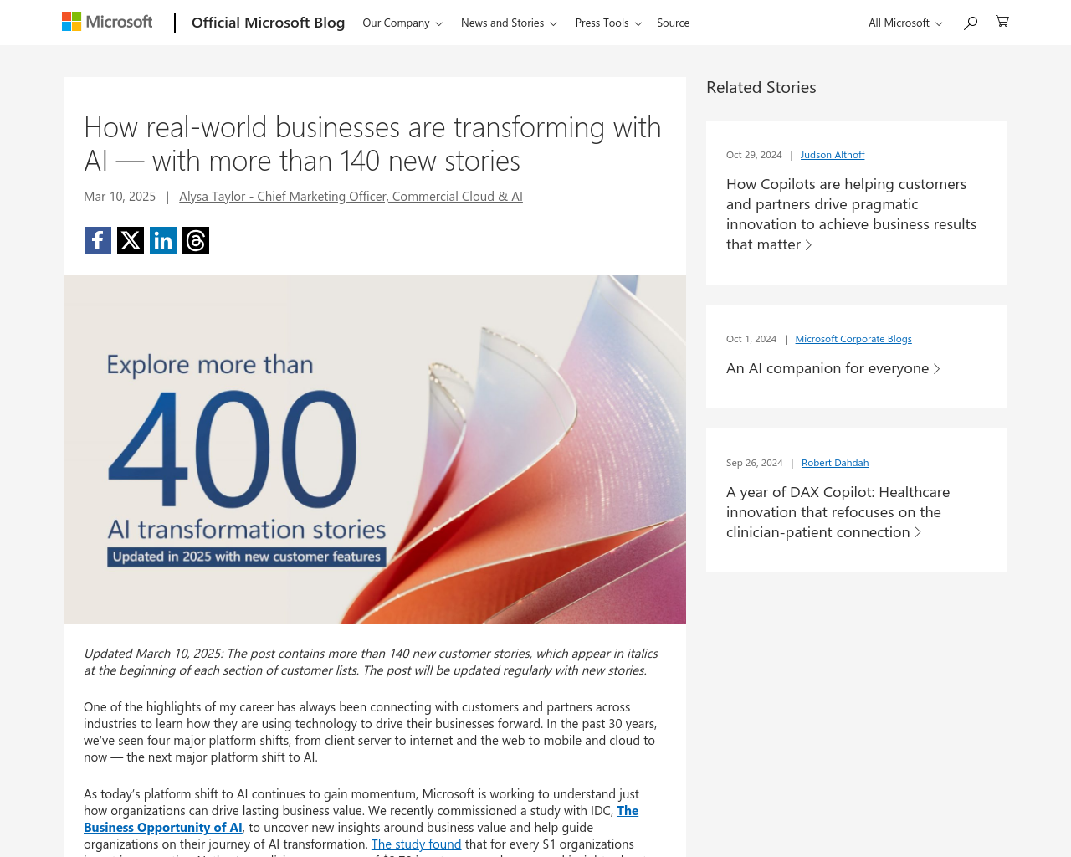Expand the All Microsoft menu
This screenshot has width=1071, height=857.
pyautogui.click(x=905, y=23)
